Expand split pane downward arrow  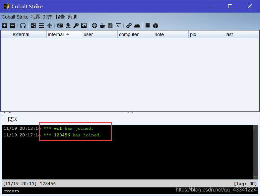tap(10, 113)
